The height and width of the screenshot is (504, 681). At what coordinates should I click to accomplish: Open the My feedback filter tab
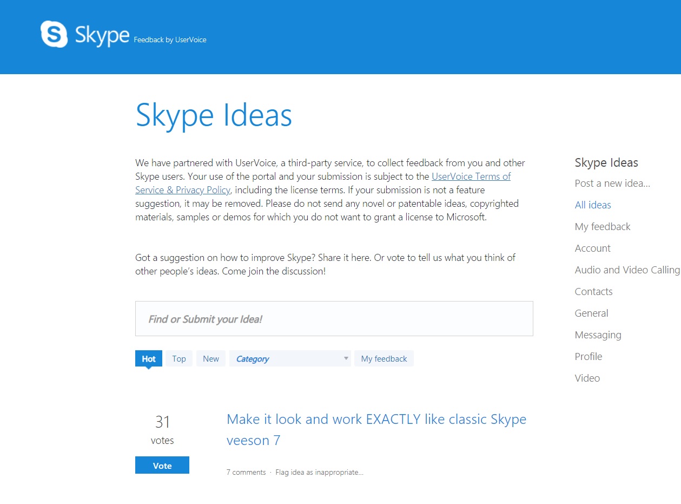(x=384, y=358)
